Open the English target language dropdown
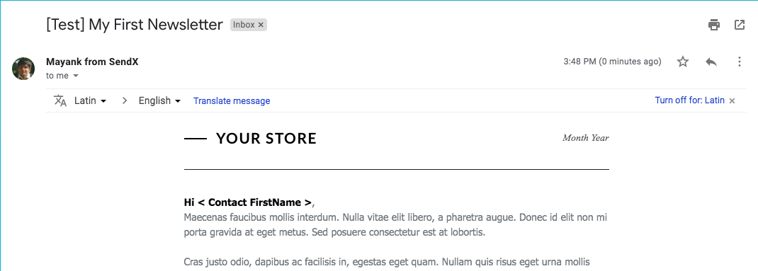 tap(160, 100)
